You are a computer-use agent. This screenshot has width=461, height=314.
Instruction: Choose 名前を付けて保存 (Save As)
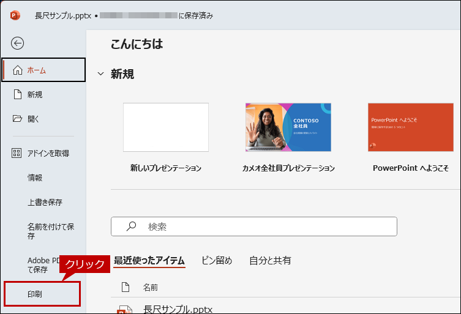tap(50, 231)
